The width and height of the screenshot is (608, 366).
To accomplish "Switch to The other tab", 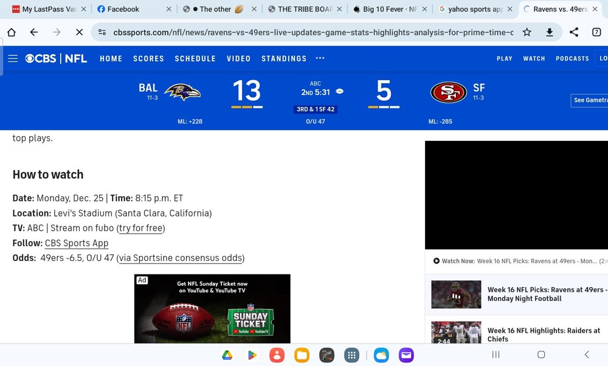I will pyautogui.click(x=219, y=9).
